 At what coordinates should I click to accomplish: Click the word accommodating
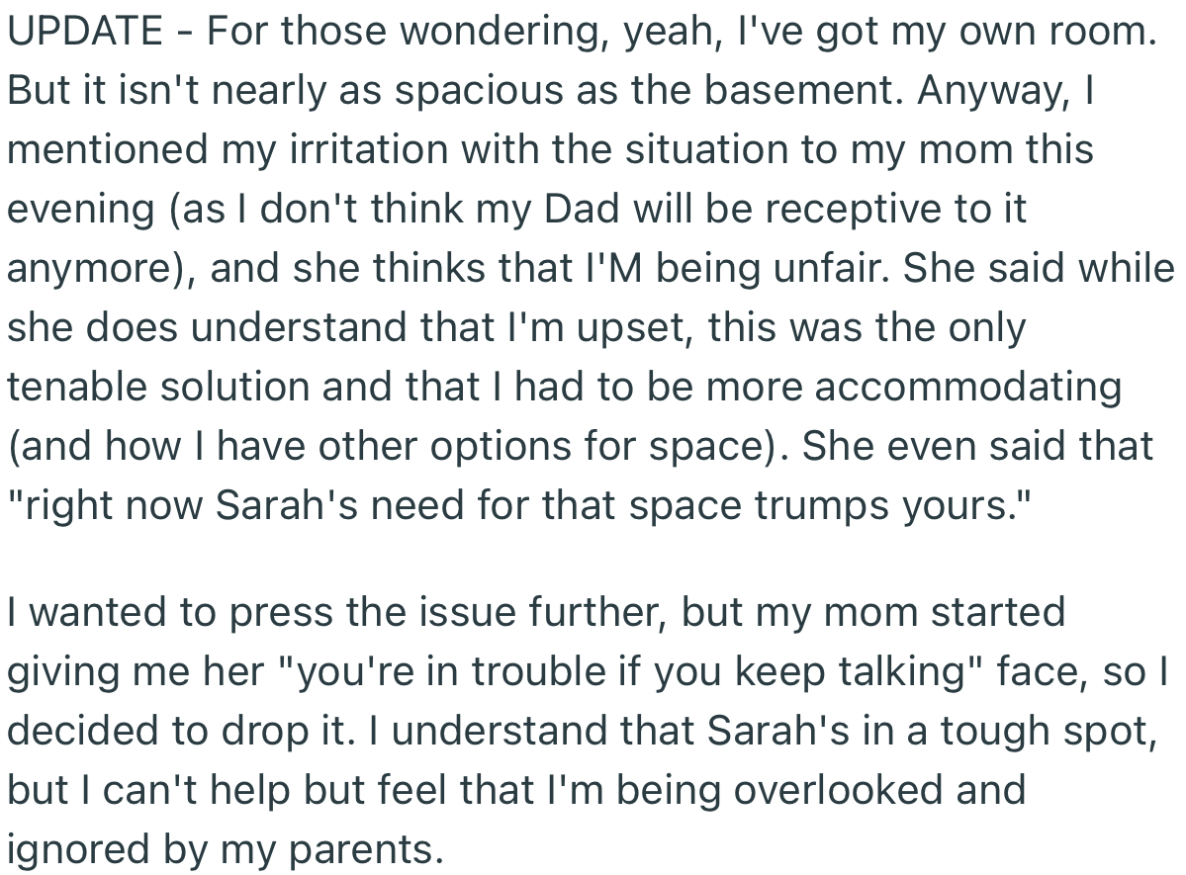tap(968, 390)
